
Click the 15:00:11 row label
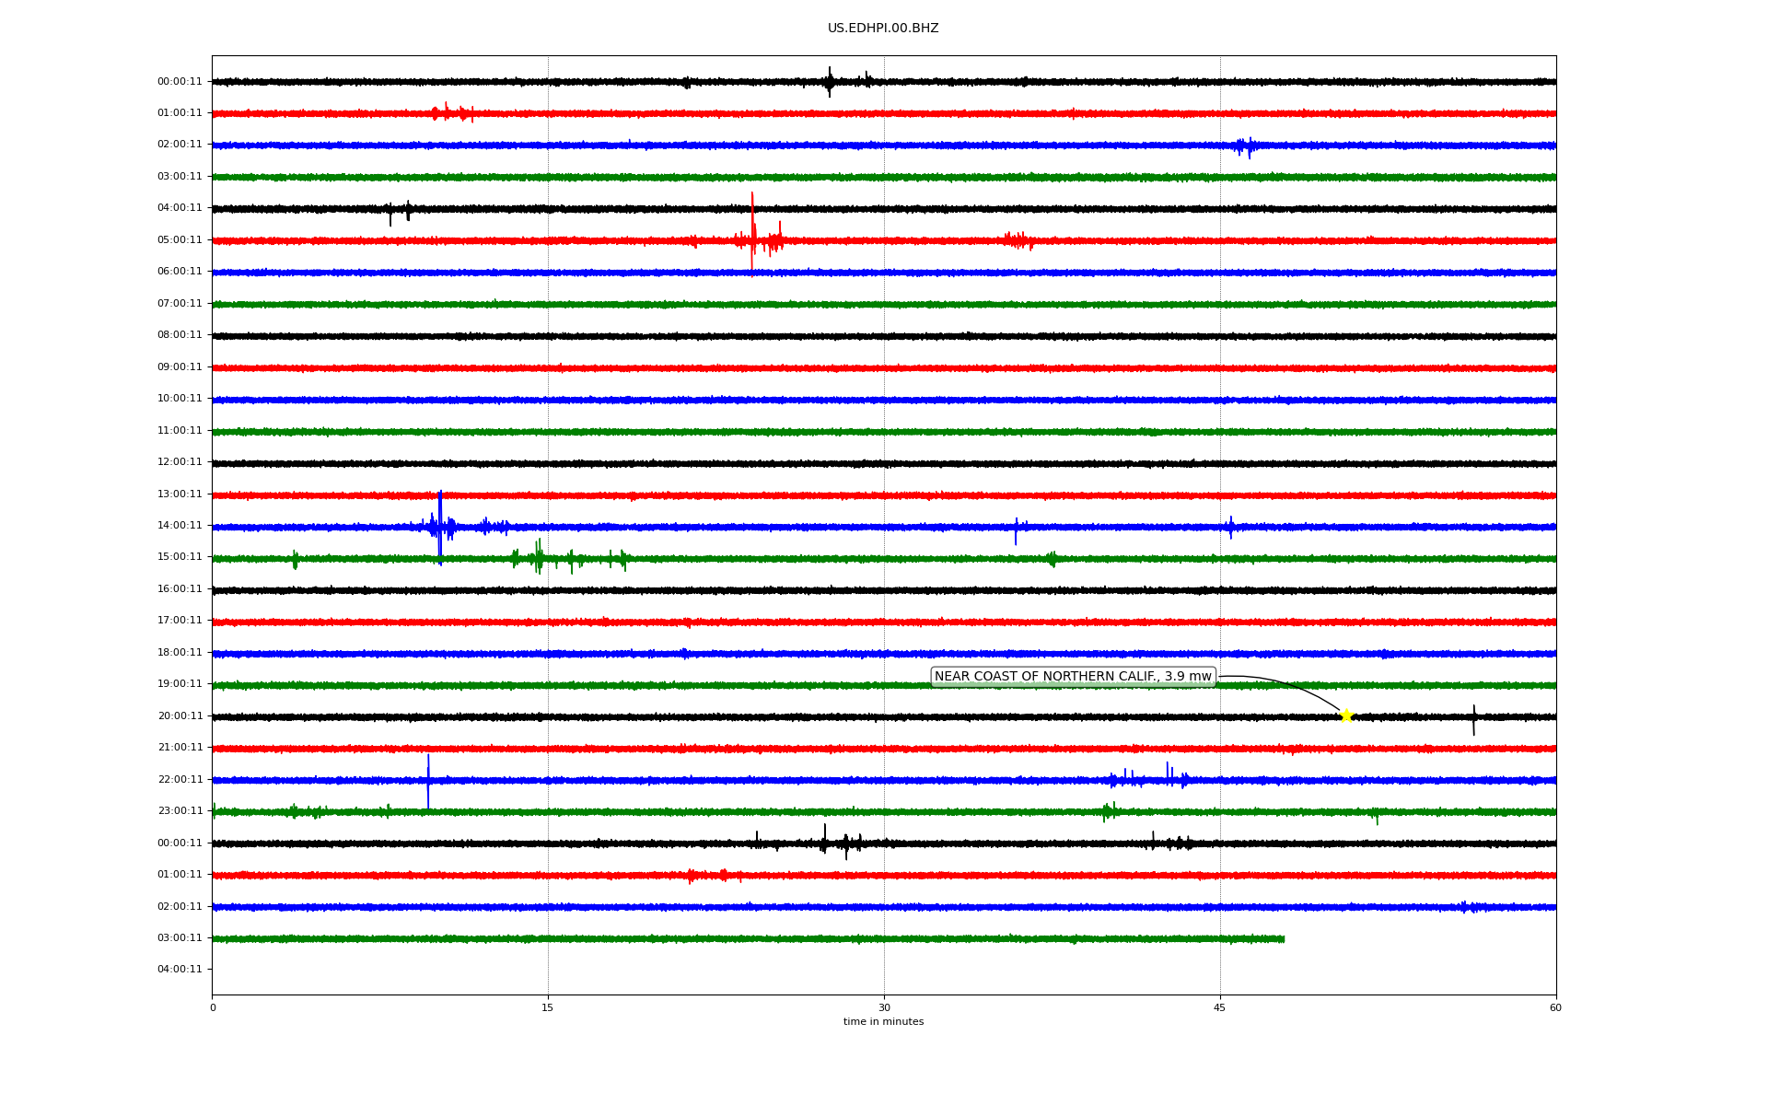180,557
